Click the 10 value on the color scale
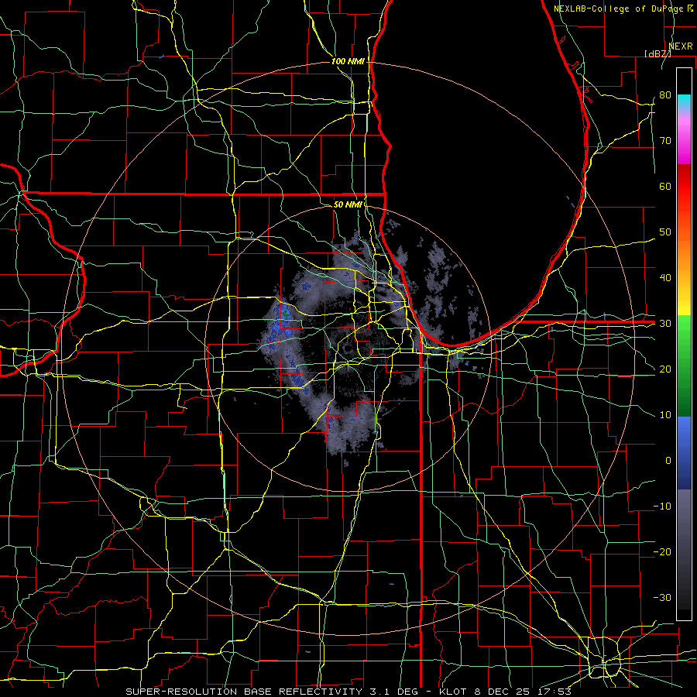Viewport: 697px width, 697px height. [665, 415]
